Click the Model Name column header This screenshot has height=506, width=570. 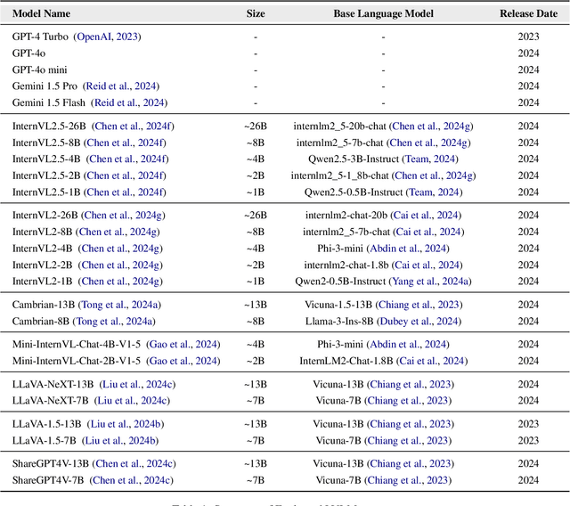click(x=40, y=13)
